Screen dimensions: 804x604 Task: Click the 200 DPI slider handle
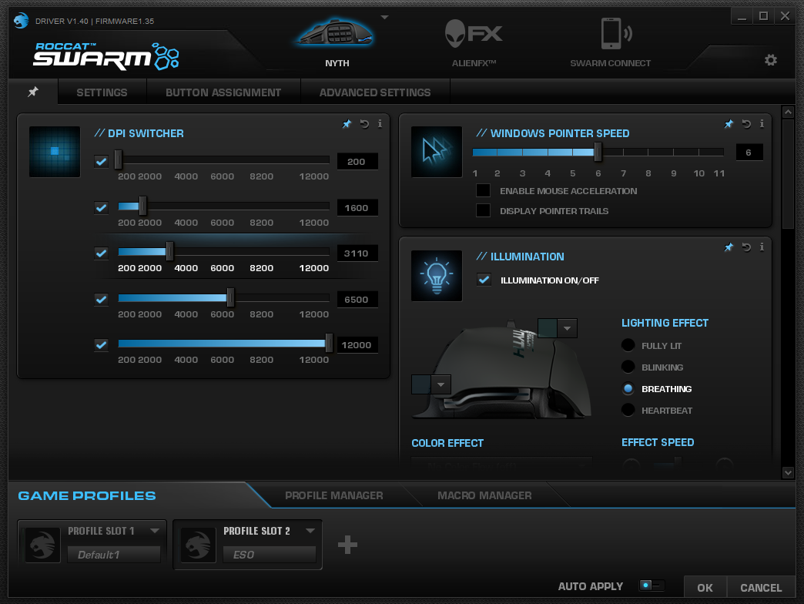[x=119, y=160]
